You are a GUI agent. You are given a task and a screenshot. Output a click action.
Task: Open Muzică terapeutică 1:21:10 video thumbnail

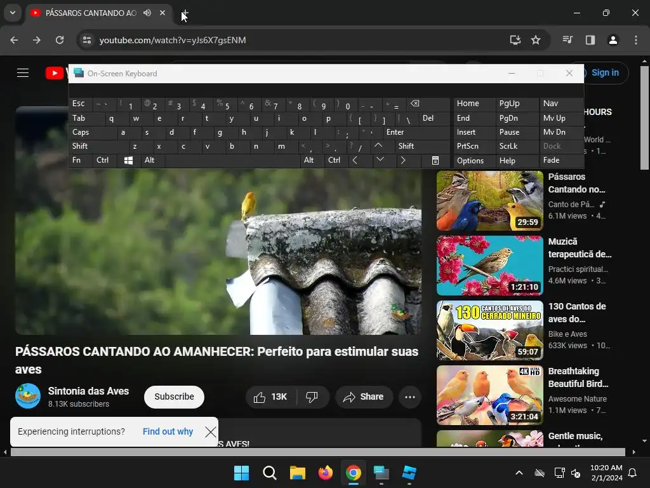click(490, 266)
